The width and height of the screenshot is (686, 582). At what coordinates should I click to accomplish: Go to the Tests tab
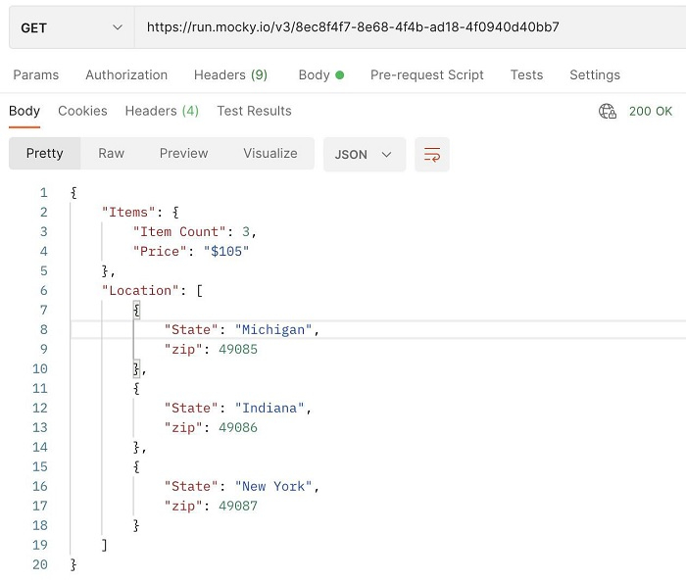[526, 75]
